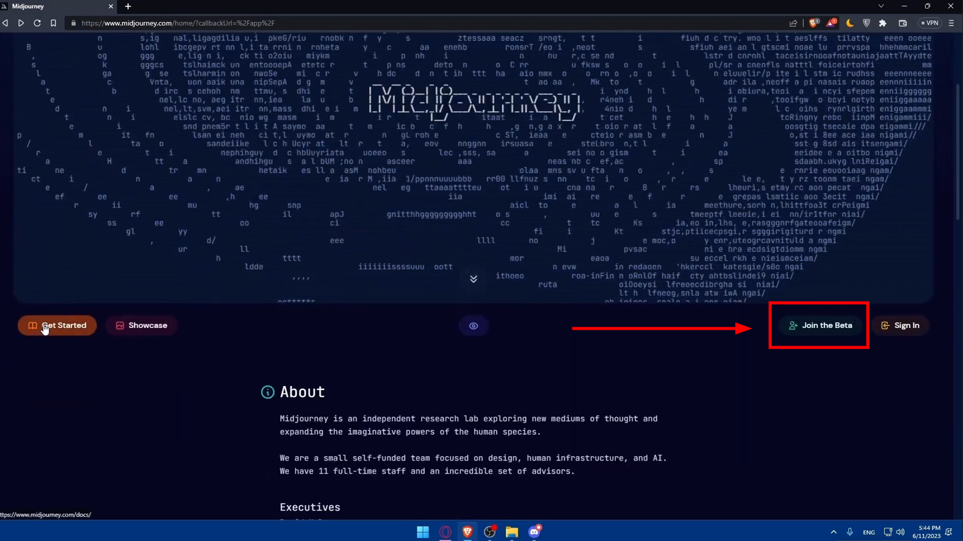
Task: Click the 'About' heading text
Action: pos(303,392)
